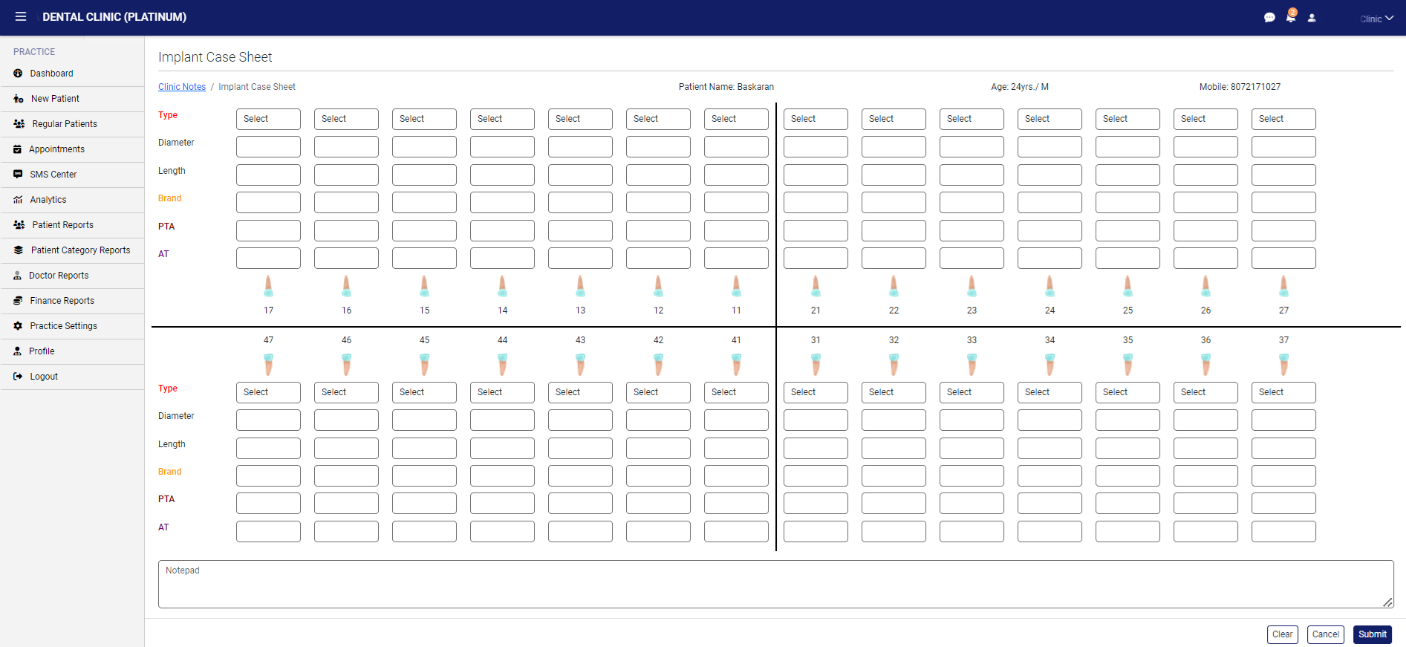Select tooth 46 implant icon
Screen dimensions: 1406x647
(x=346, y=364)
